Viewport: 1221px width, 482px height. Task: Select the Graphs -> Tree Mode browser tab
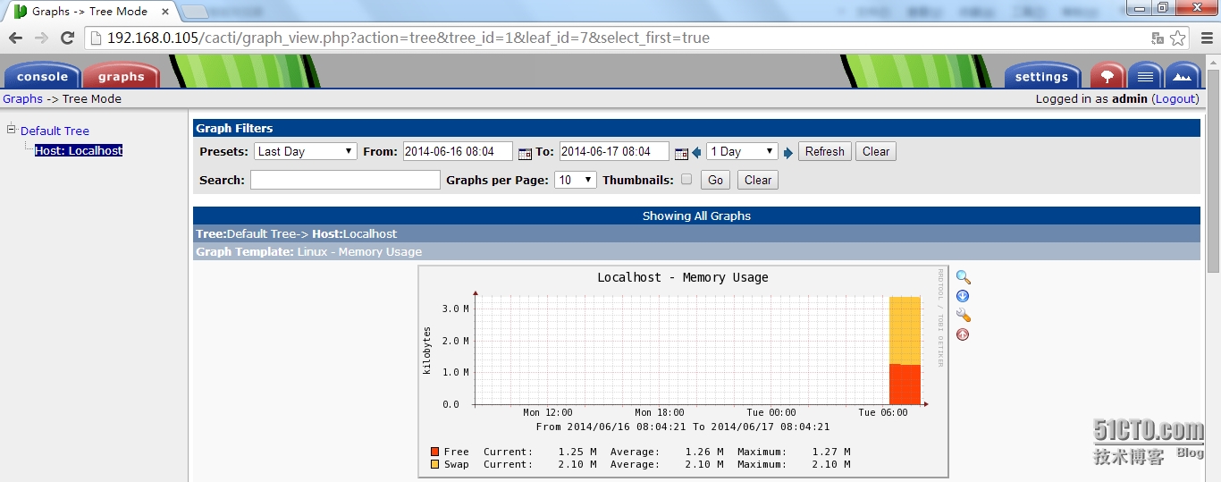pyautogui.click(x=92, y=12)
